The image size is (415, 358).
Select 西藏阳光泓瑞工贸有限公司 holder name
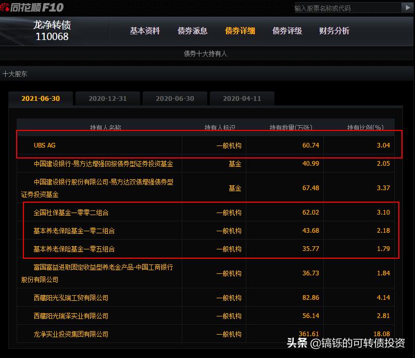pyautogui.click(x=71, y=298)
